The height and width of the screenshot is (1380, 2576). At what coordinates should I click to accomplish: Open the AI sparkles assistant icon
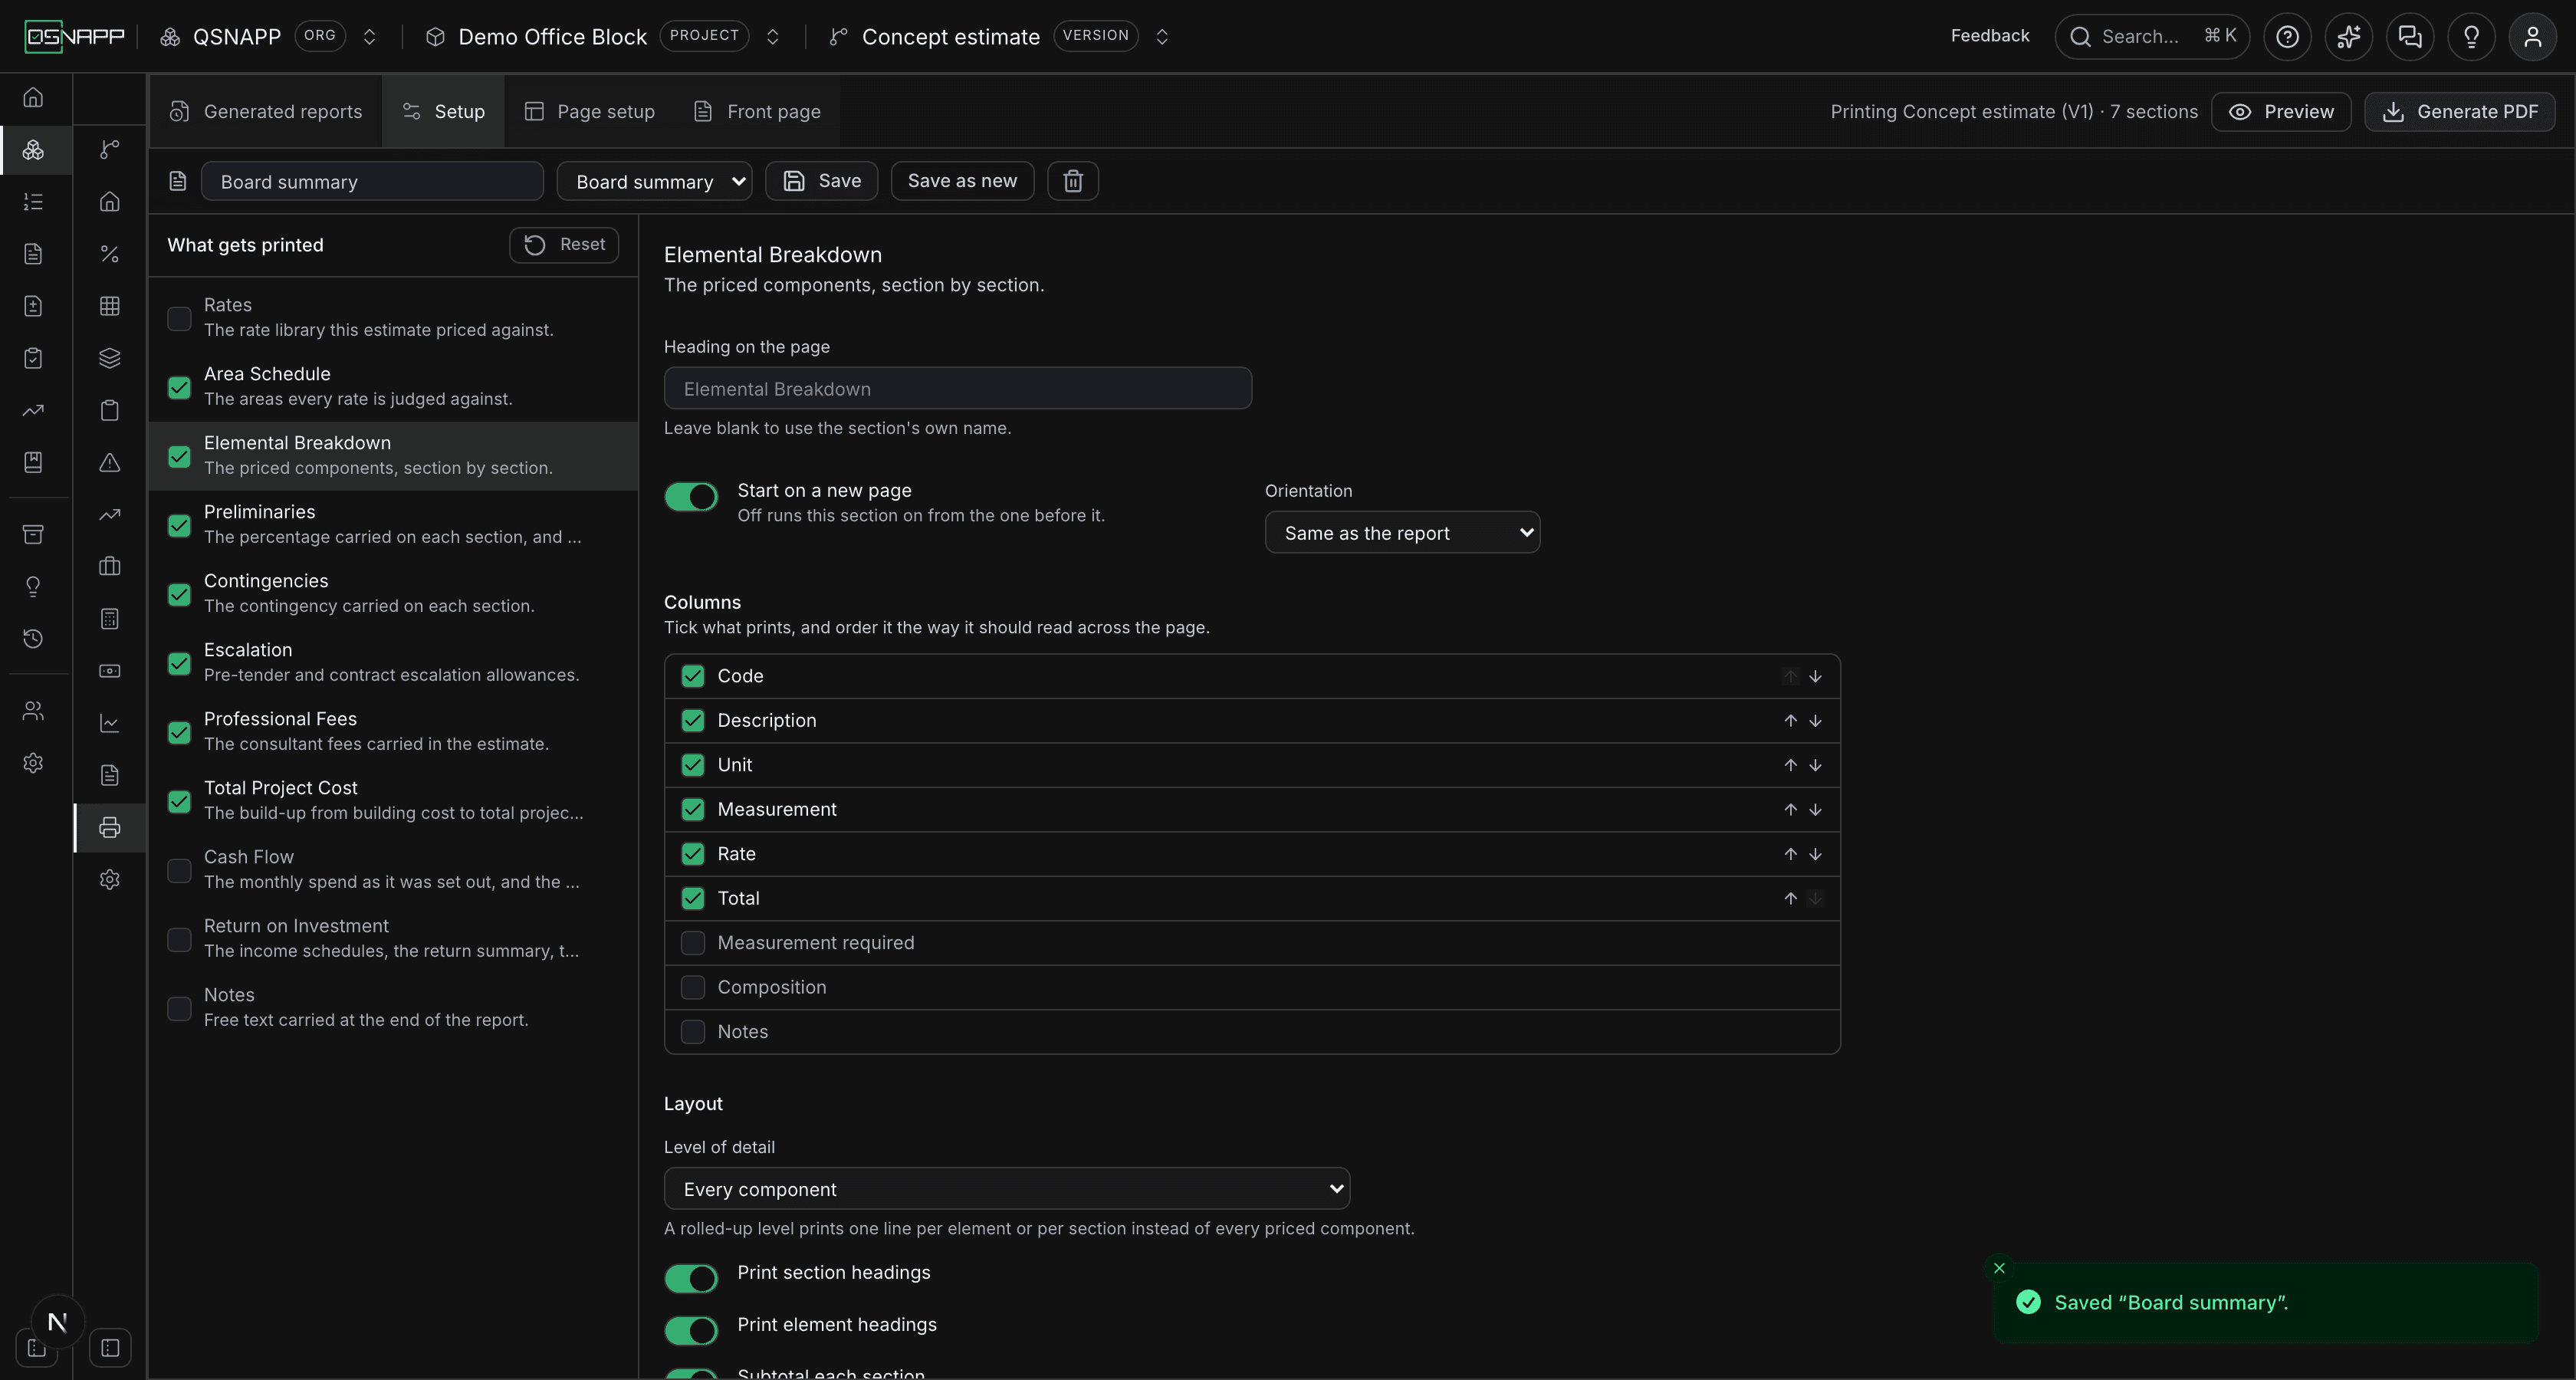point(2348,37)
